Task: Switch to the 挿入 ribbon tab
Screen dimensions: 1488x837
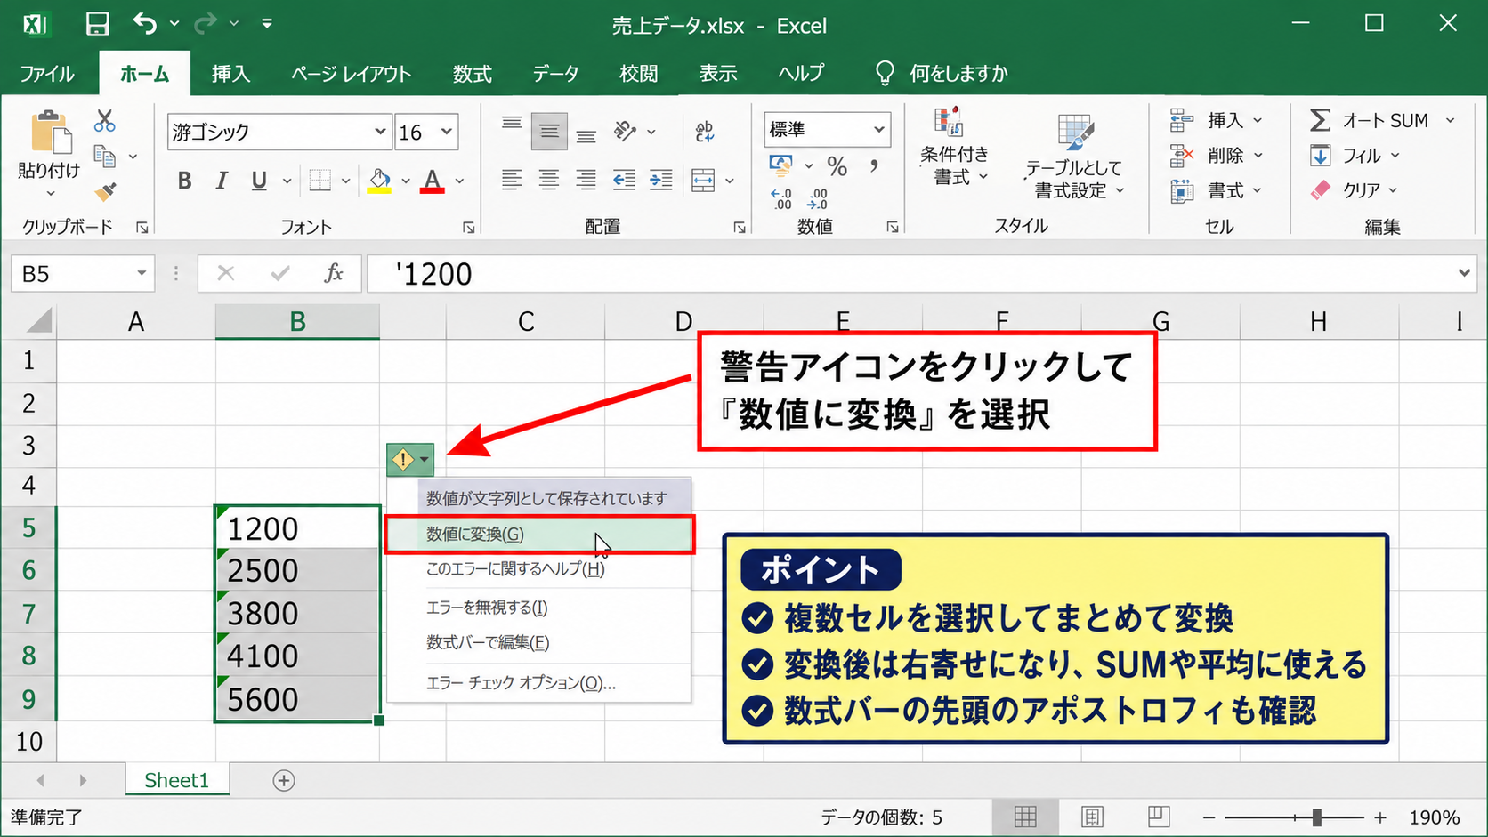Action: (x=230, y=74)
